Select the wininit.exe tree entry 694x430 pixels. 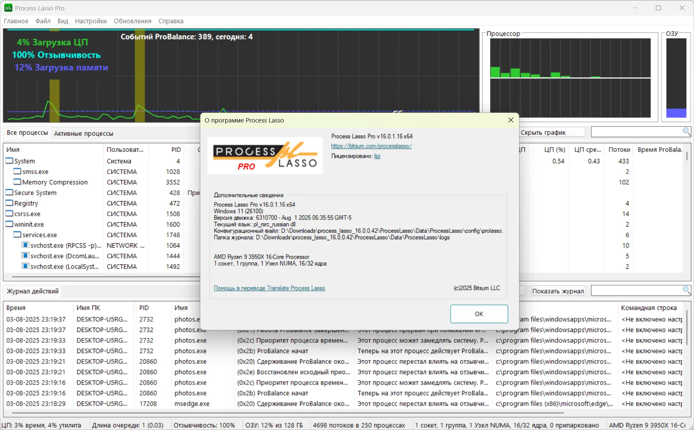click(x=29, y=224)
